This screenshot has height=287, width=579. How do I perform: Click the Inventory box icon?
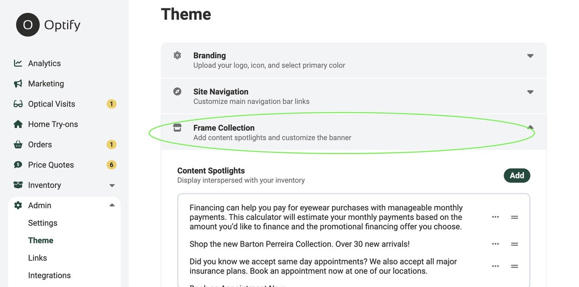pyautogui.click(x=18, y=185)
